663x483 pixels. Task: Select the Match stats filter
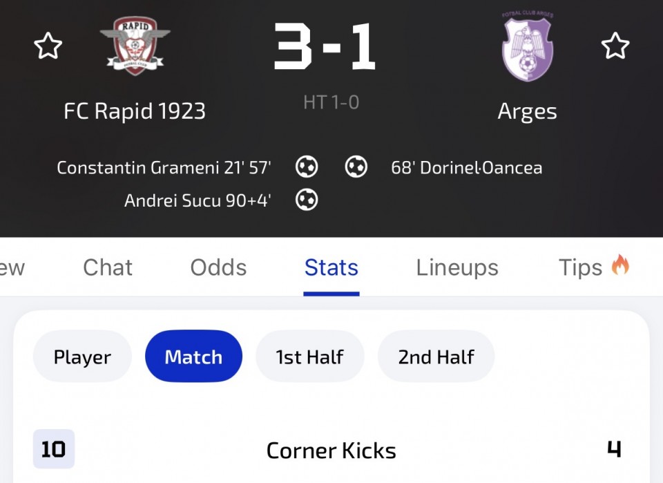pyautogui.click(x=193, y=357)
